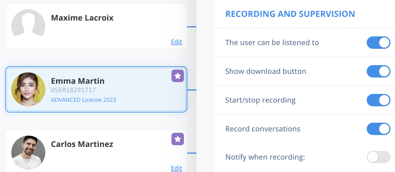Viewport: 395px width, 172px height.
Task: Click the purple star badge on Emma Martin
Action: click(178, 76)
